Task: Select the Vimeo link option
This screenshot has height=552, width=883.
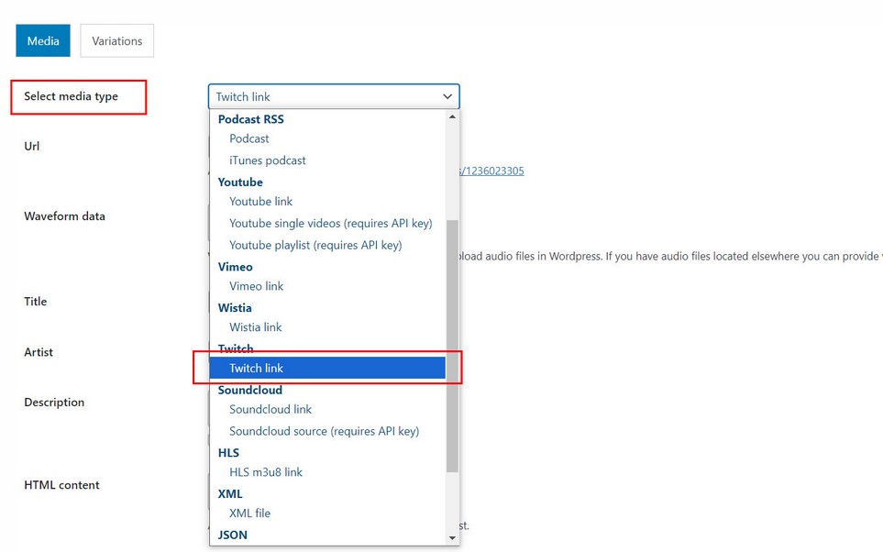Action: (327, 286)
